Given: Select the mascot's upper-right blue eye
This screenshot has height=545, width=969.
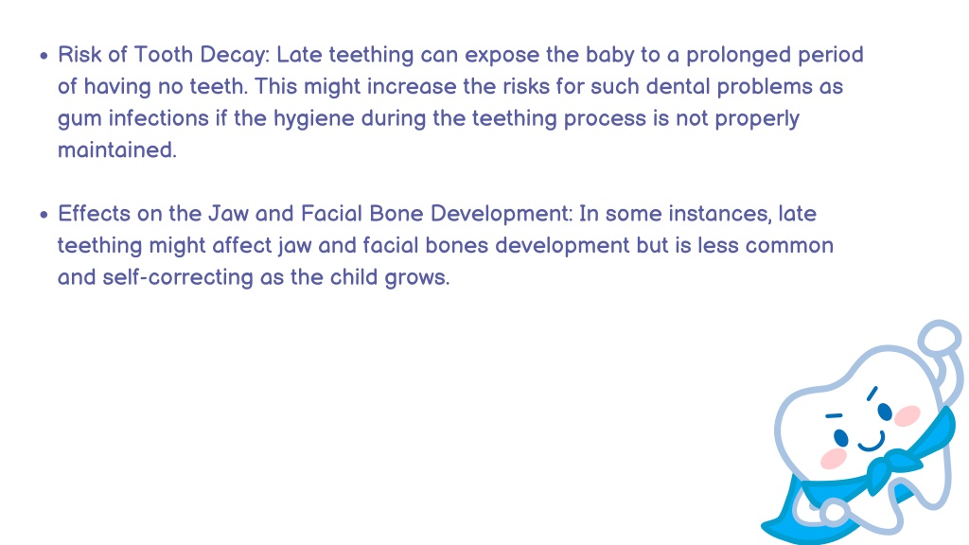Looking at the screenshot, I should [x=885, y=412].
